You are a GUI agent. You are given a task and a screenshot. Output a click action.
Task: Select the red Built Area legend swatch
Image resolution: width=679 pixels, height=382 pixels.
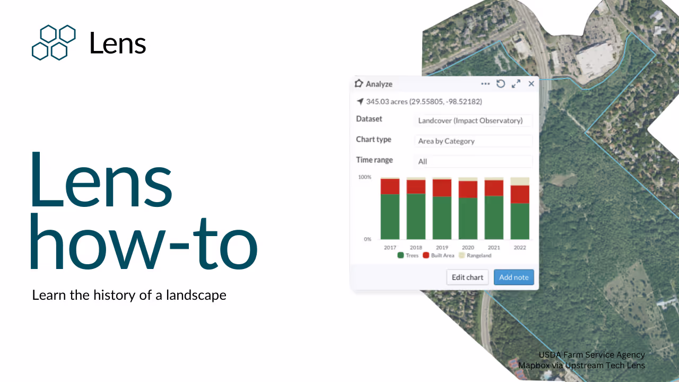click(x=426, y=255)
